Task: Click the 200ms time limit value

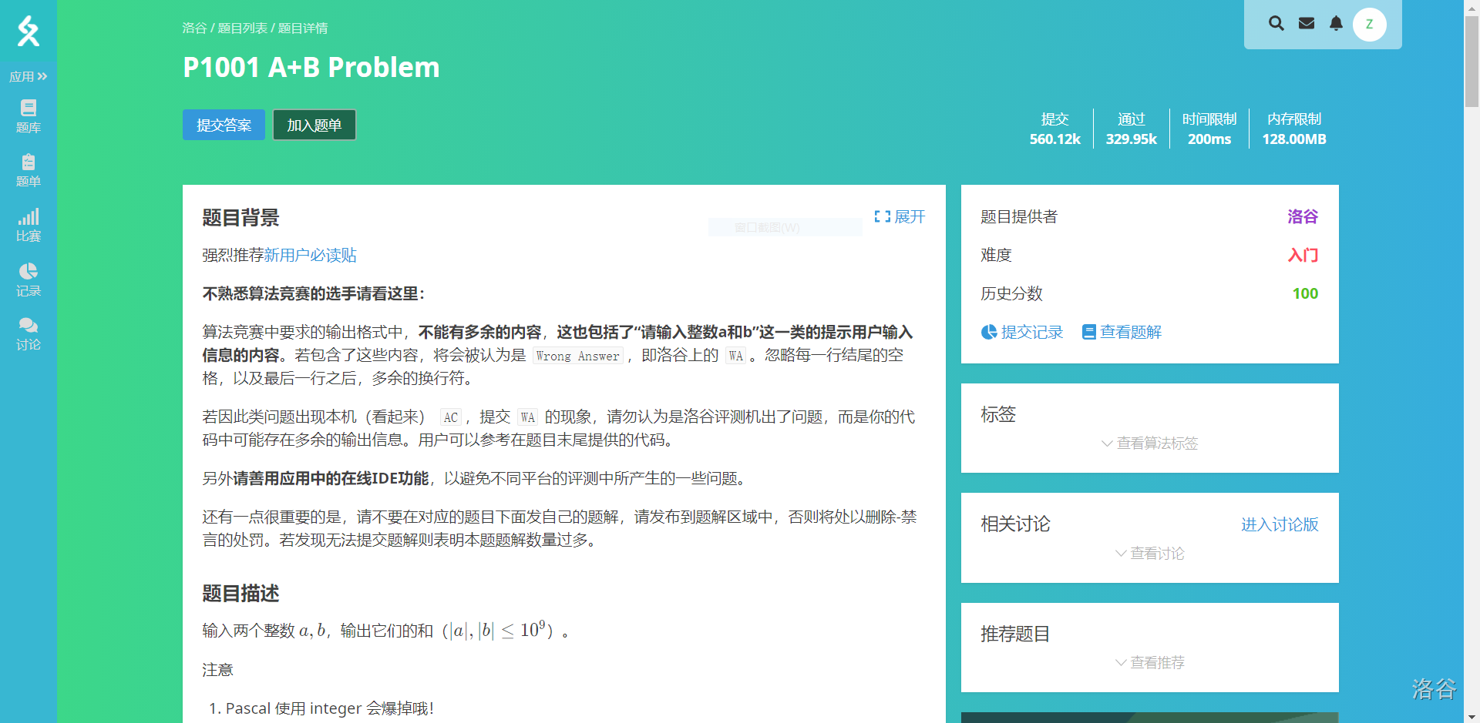Action: (x=1209, y=139)
